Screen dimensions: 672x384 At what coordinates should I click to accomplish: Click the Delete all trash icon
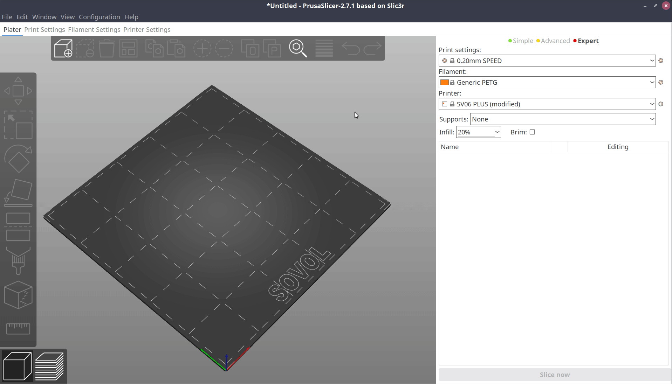coord(107,48)
